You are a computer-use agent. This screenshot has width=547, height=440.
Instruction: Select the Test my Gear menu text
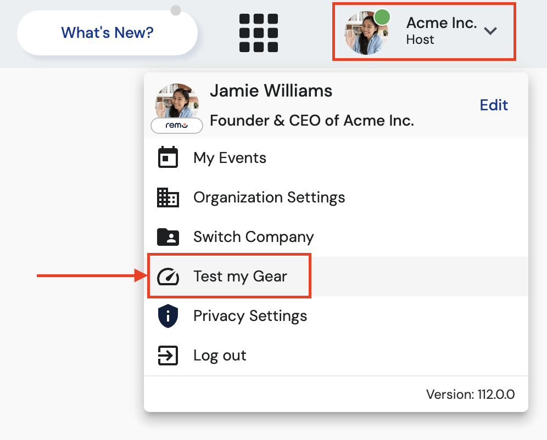240,277
